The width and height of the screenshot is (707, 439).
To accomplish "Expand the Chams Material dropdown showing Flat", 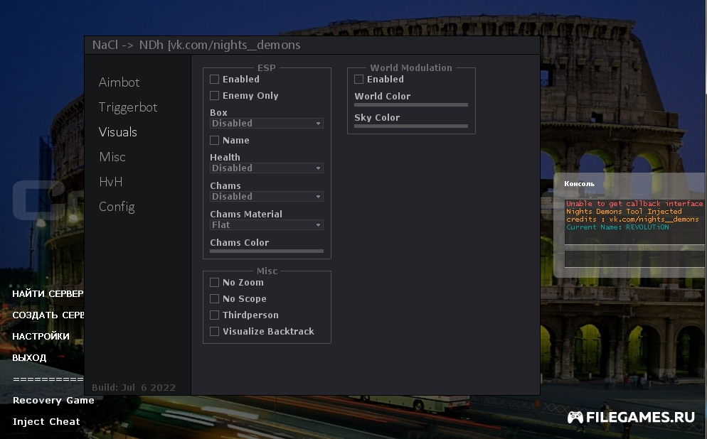I will coord(267,224).
